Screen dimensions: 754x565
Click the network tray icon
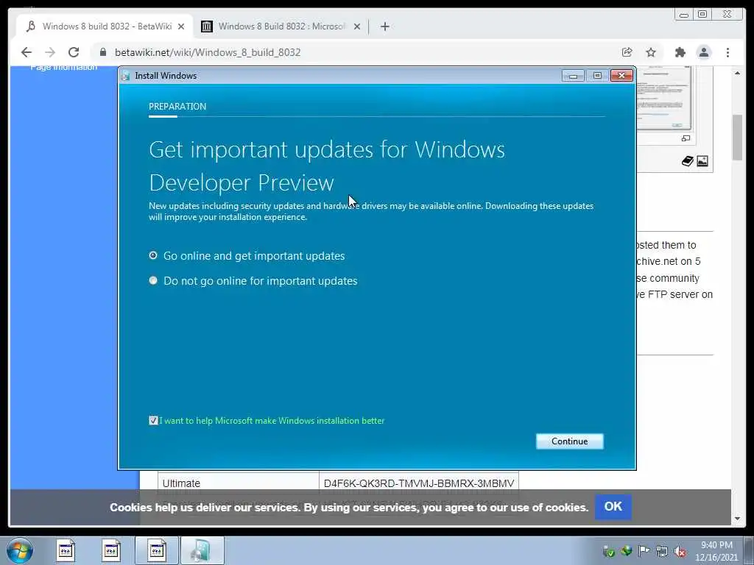tap(662, 551)
